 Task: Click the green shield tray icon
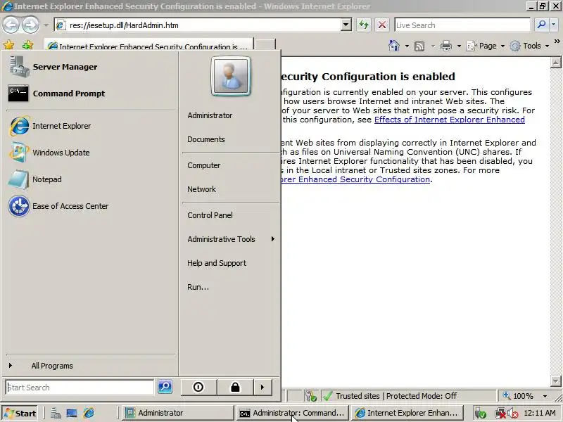coord(481,414)
